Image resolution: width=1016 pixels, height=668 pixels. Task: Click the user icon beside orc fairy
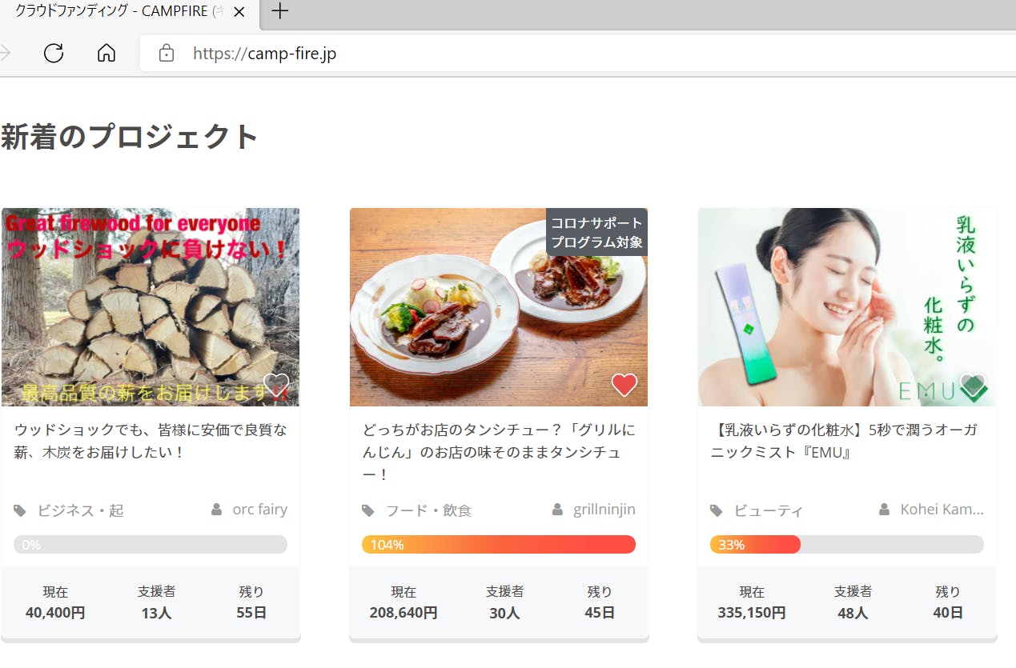tap(216, 510)
